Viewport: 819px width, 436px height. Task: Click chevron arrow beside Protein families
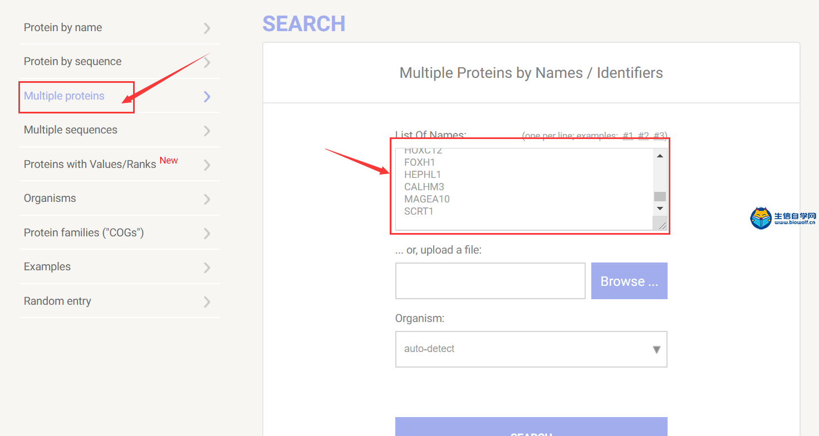point(207,234)
